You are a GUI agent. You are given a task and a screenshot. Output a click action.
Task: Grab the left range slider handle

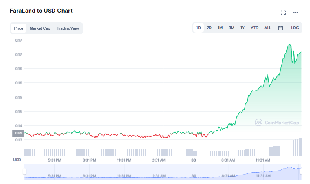[24, 171]
